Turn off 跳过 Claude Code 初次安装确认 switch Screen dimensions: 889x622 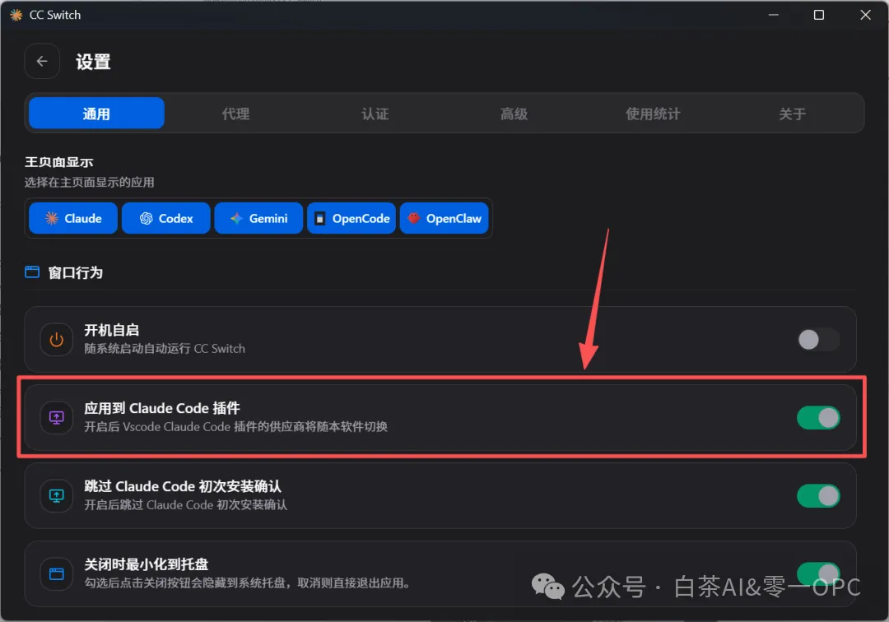point(818,496)
